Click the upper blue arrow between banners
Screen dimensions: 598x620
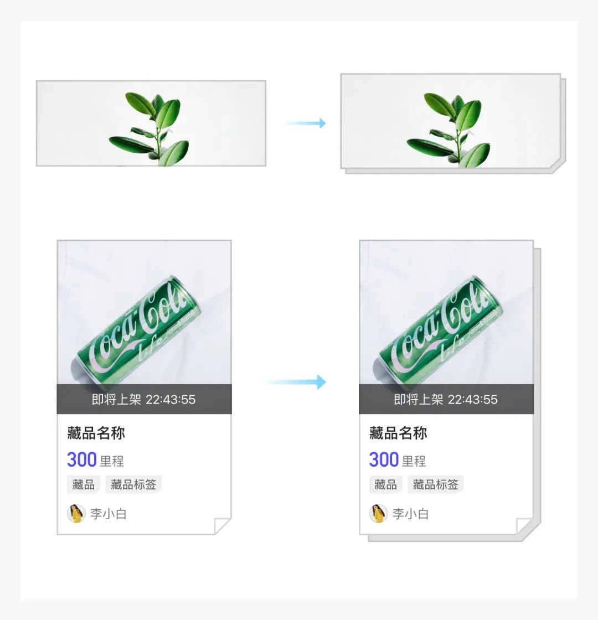(x=305, y=123)
